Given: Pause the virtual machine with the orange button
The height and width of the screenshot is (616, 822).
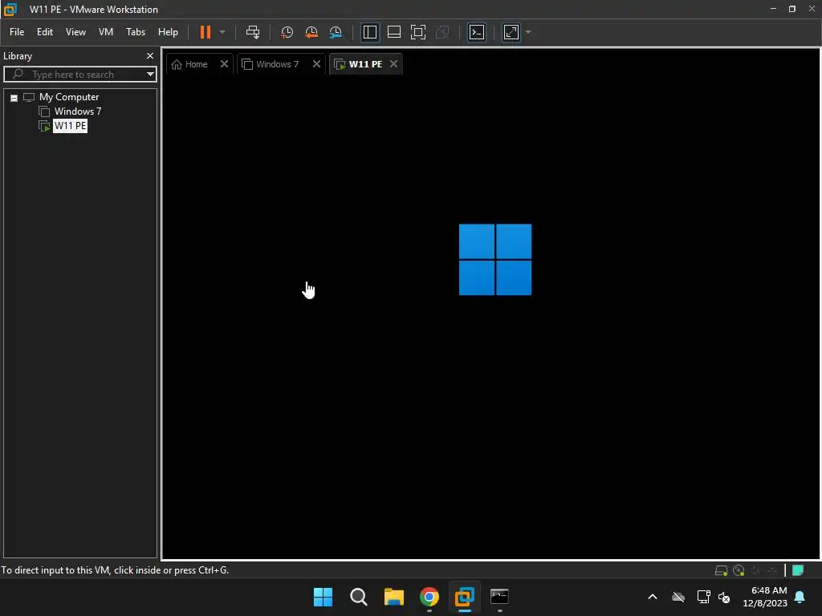Looking at the screenshot, I should (x=205, y=32).
